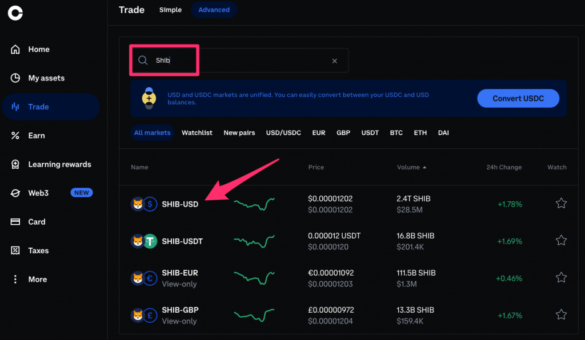The height and width of the screenshot is (340, 585).
Task: Open Learning rewards page
Action: [51, 164]
